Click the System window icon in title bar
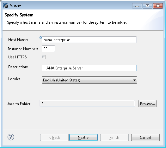The width and height of the screenshot is (166, 148). [x=5, y=6]
